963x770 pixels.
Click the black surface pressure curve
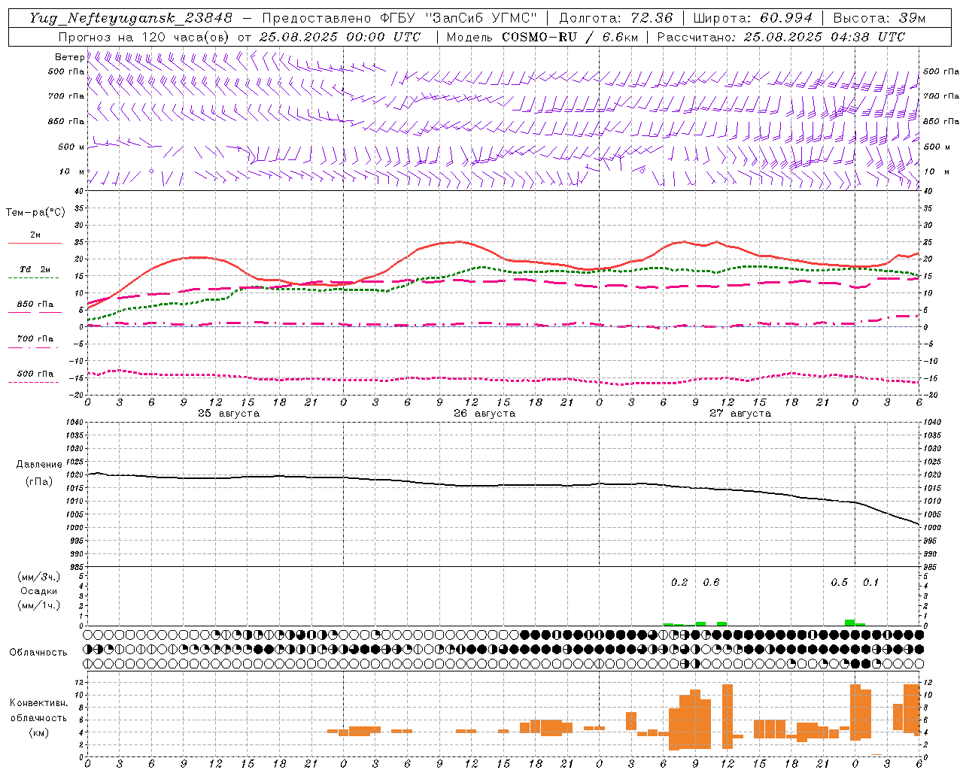pyautogui.click(x=503, y=485)
